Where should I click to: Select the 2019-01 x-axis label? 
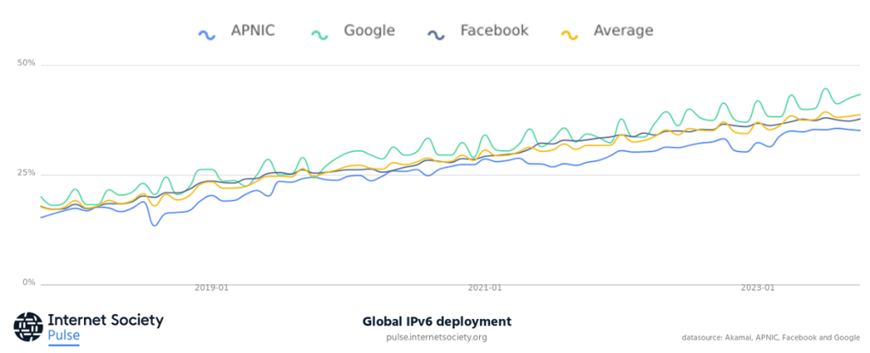point(212,289)
